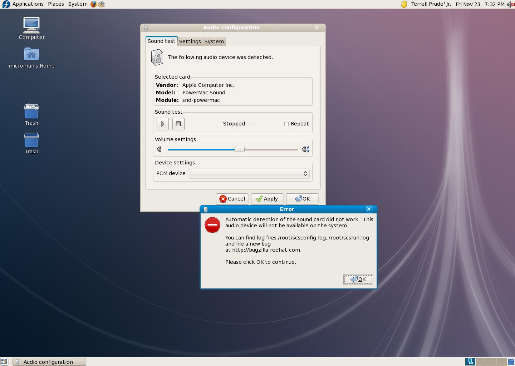Switch to the Settings tab

tap(190, 41)
